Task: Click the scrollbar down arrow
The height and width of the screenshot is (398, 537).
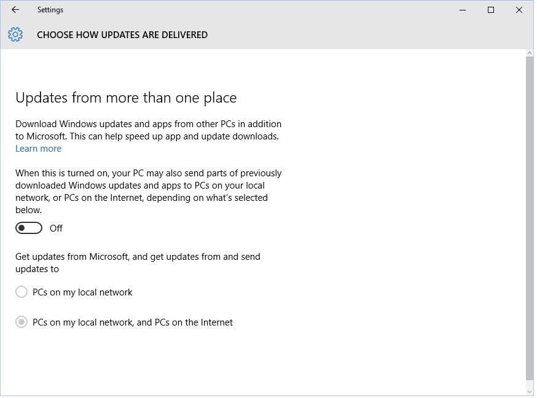Action: point(529,391)
